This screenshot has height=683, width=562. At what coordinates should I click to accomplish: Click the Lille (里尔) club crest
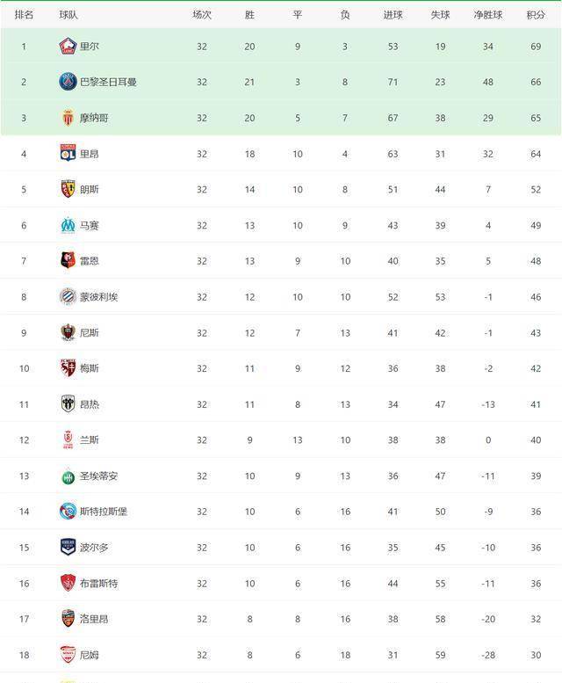tap(68, 46)
